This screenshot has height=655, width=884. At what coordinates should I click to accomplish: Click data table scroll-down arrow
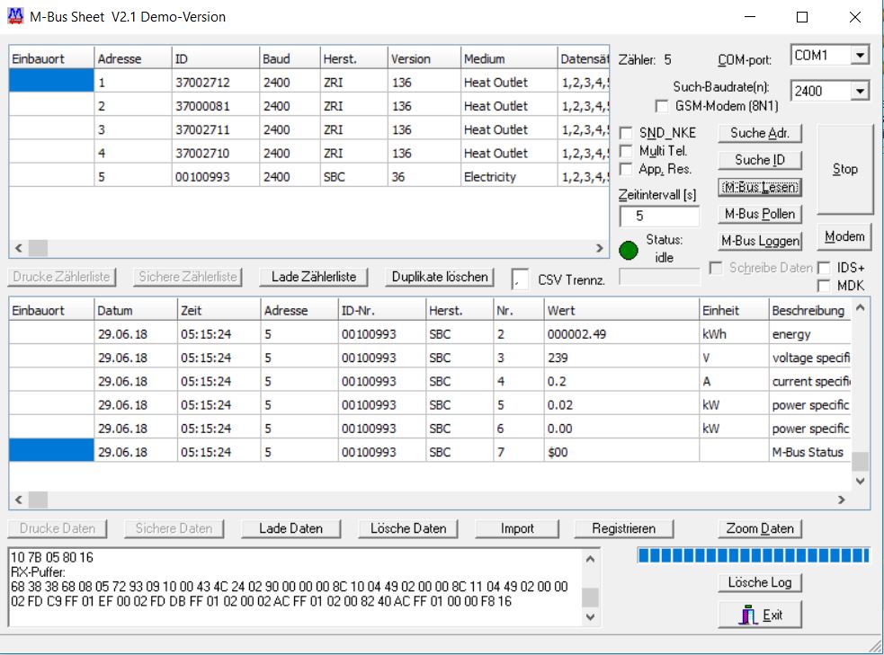(x=861, y=482)
